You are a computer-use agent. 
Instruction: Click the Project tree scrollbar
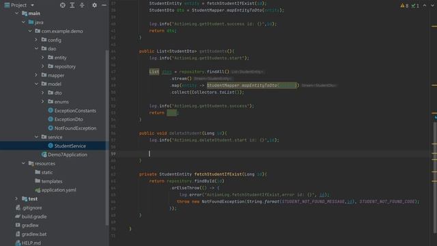point(107,137)
